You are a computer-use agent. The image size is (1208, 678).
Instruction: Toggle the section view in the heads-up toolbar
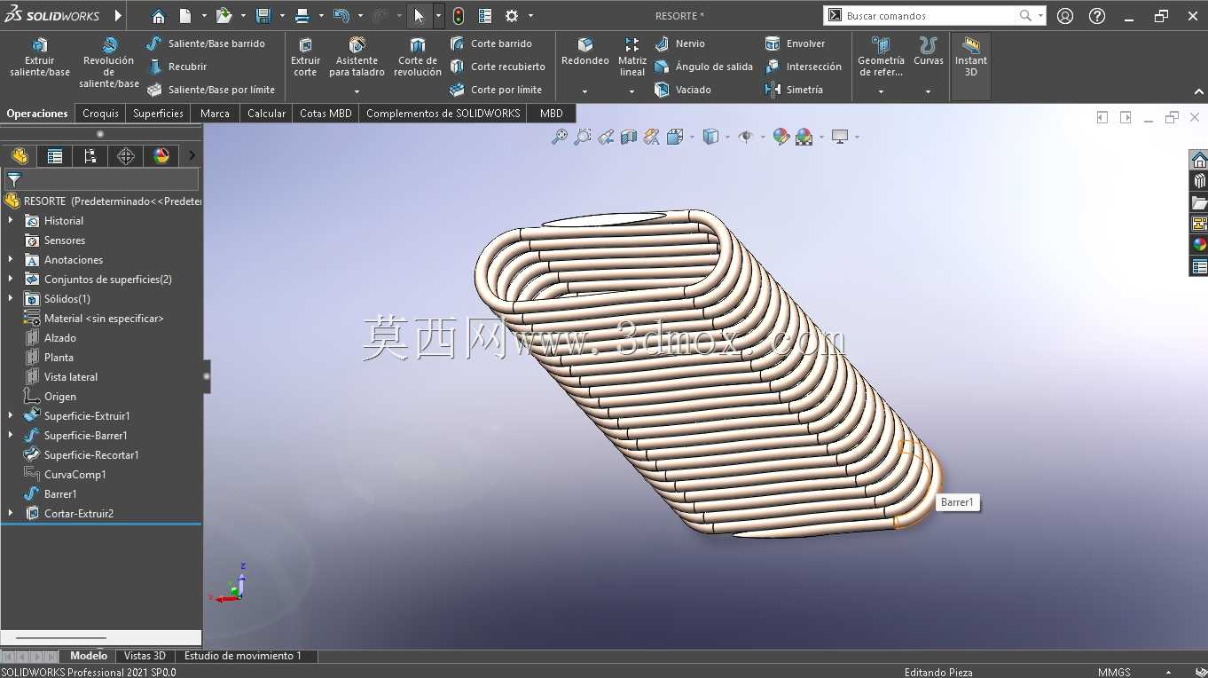[629, 137]
